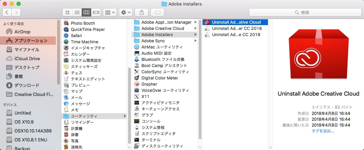Click the Share toolbar button
Image resolution: width=364 pixels, height=150 pixels.
[142, 12]
